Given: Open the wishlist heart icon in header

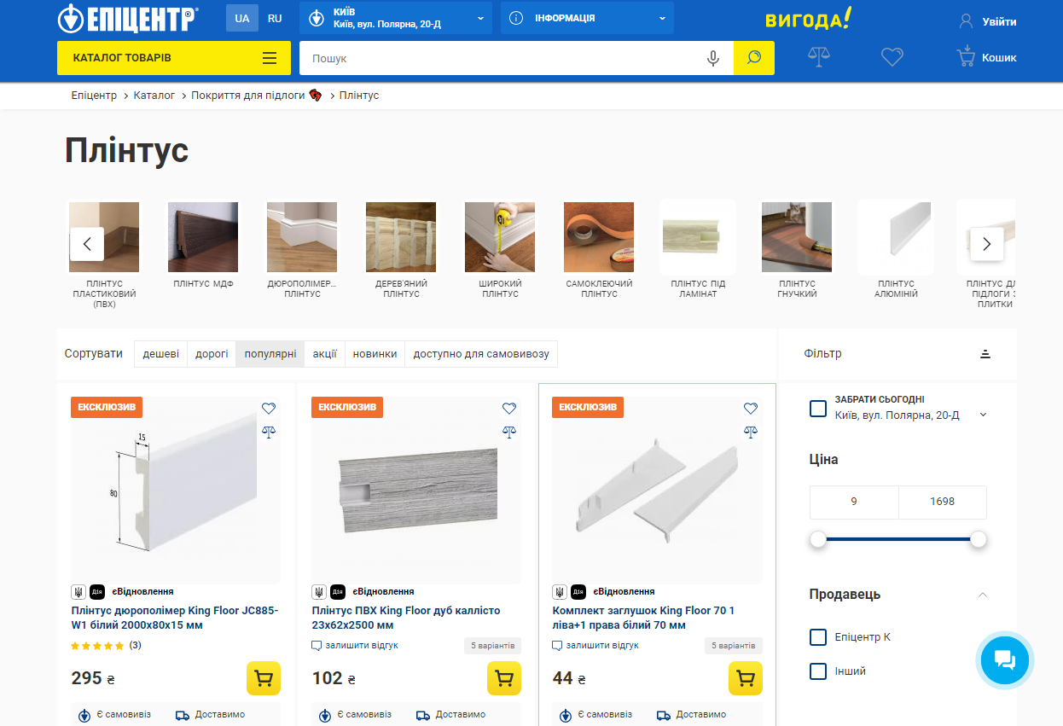Looking at the screenshot, I should [x=892, y=57].
